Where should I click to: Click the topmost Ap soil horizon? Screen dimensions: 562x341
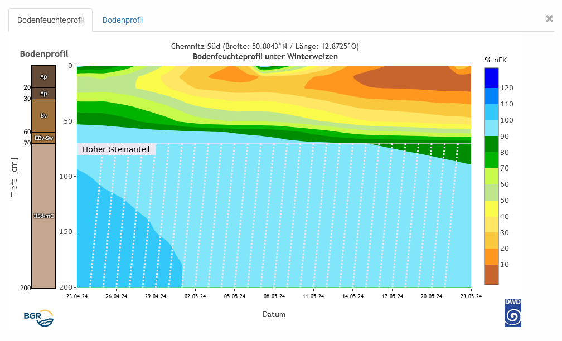click(43, 76)
